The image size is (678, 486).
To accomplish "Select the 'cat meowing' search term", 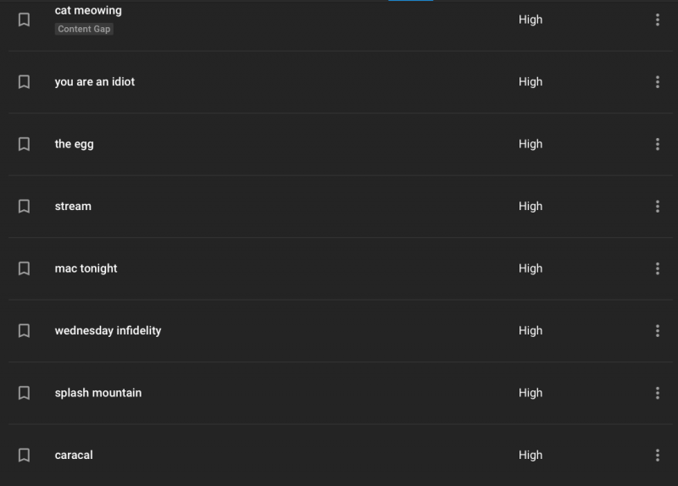I will [x=88, y=11].
